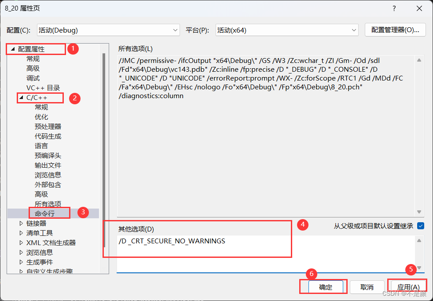
Task: Expand the XML 文档生成器 node
Action: pos(21,242)
